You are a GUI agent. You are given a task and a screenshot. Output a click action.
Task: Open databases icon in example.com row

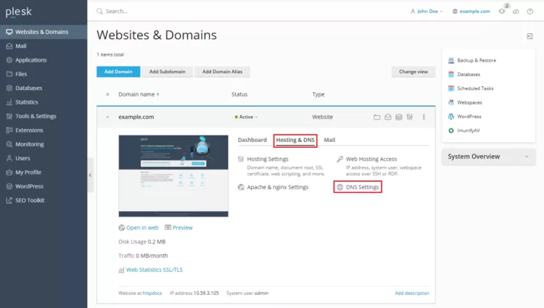click(x=399, y=117)
